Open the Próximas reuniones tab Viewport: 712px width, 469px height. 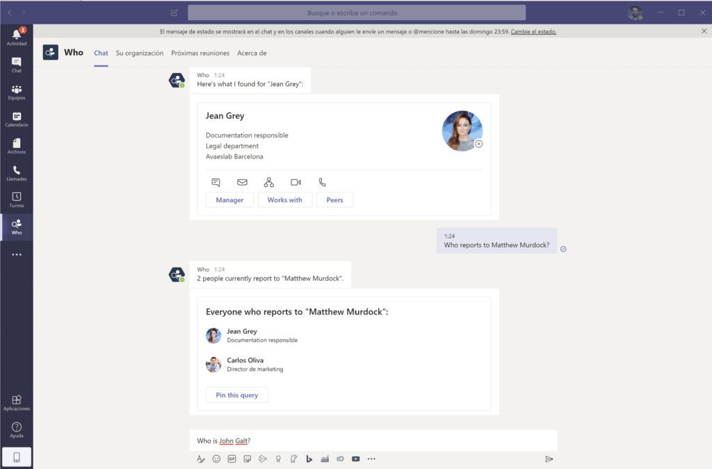pos(200,53)
